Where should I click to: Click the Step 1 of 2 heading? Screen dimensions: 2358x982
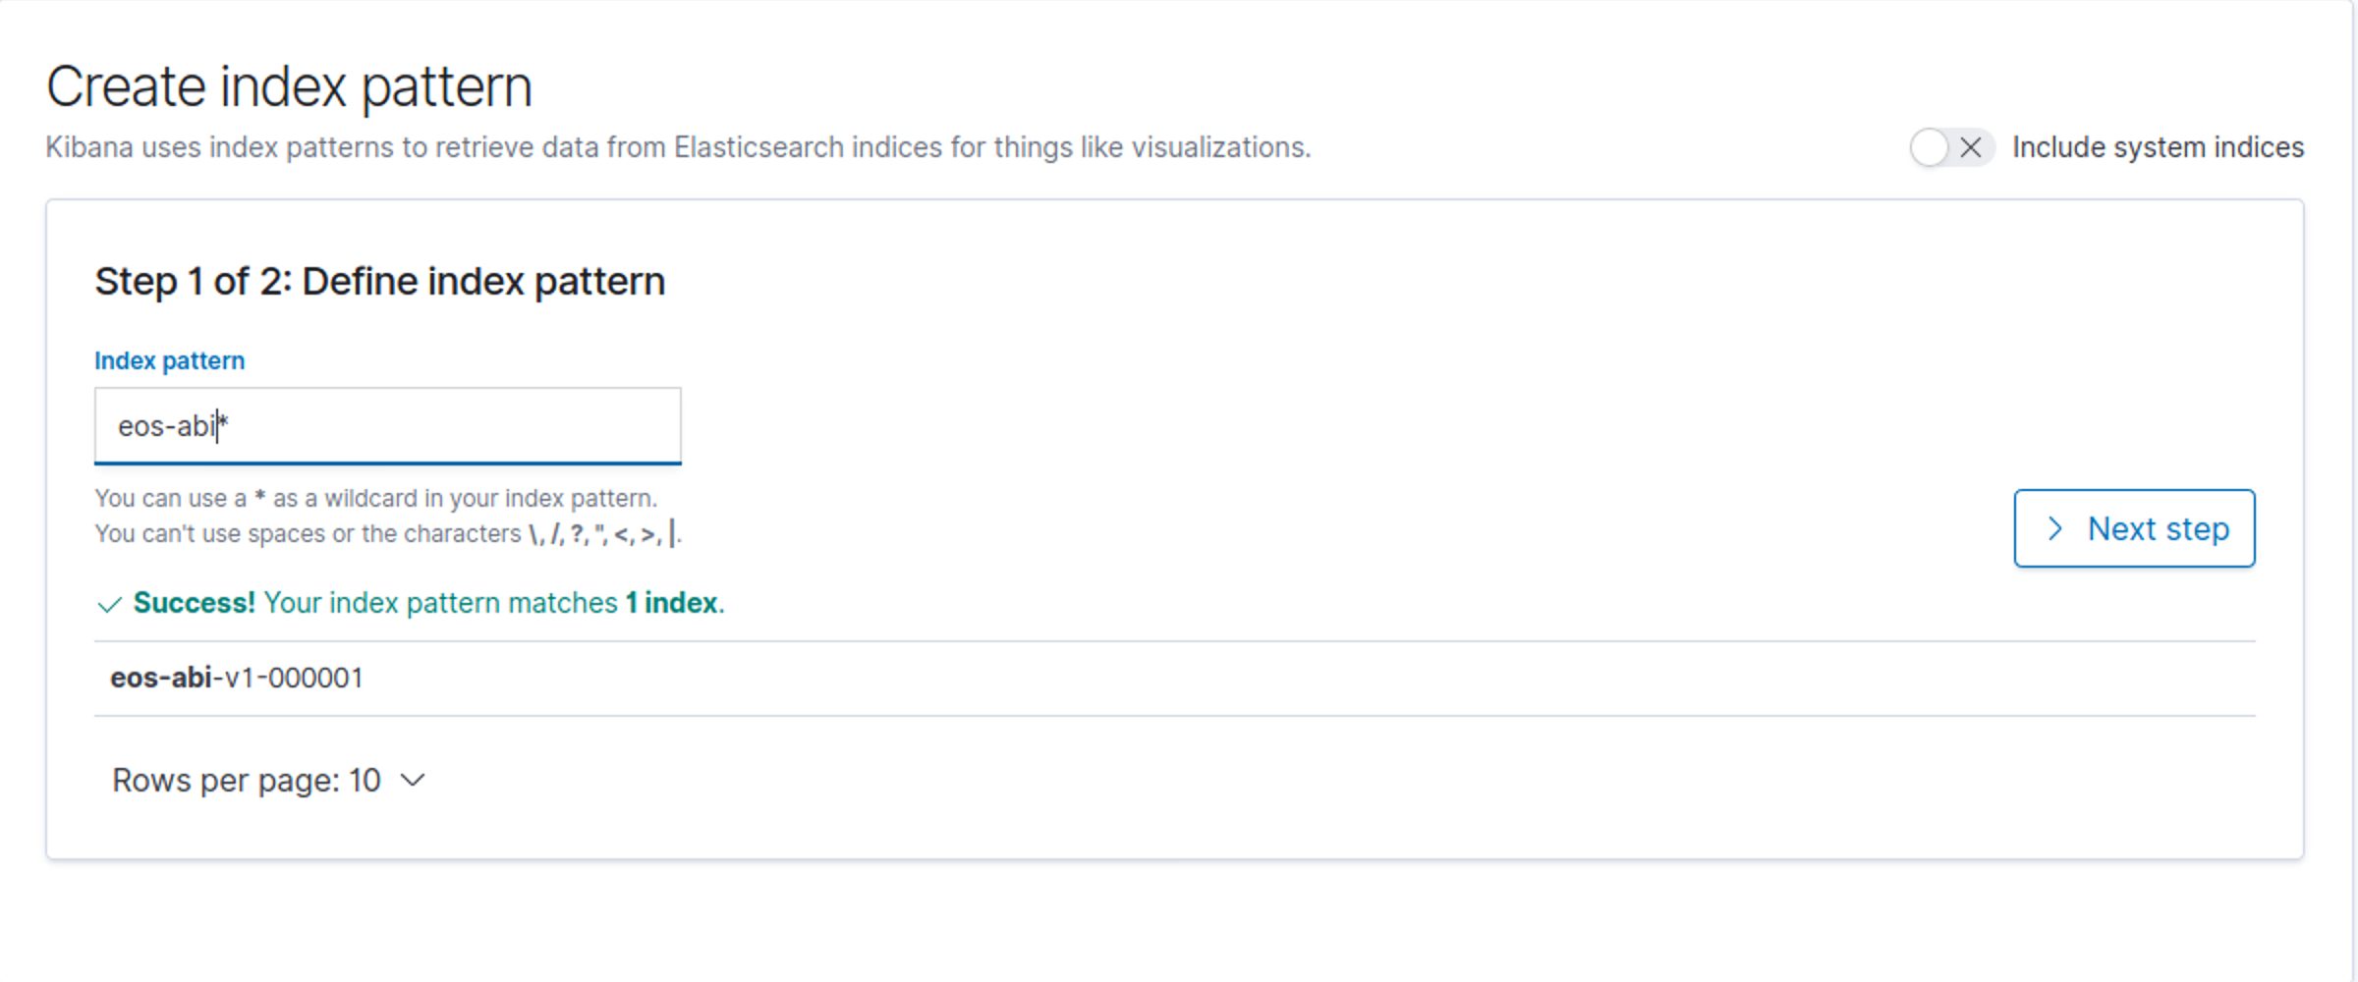[x=379, y=282]
